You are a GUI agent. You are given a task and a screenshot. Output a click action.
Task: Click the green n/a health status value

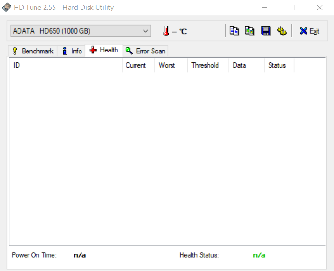(x=259, y=255)
